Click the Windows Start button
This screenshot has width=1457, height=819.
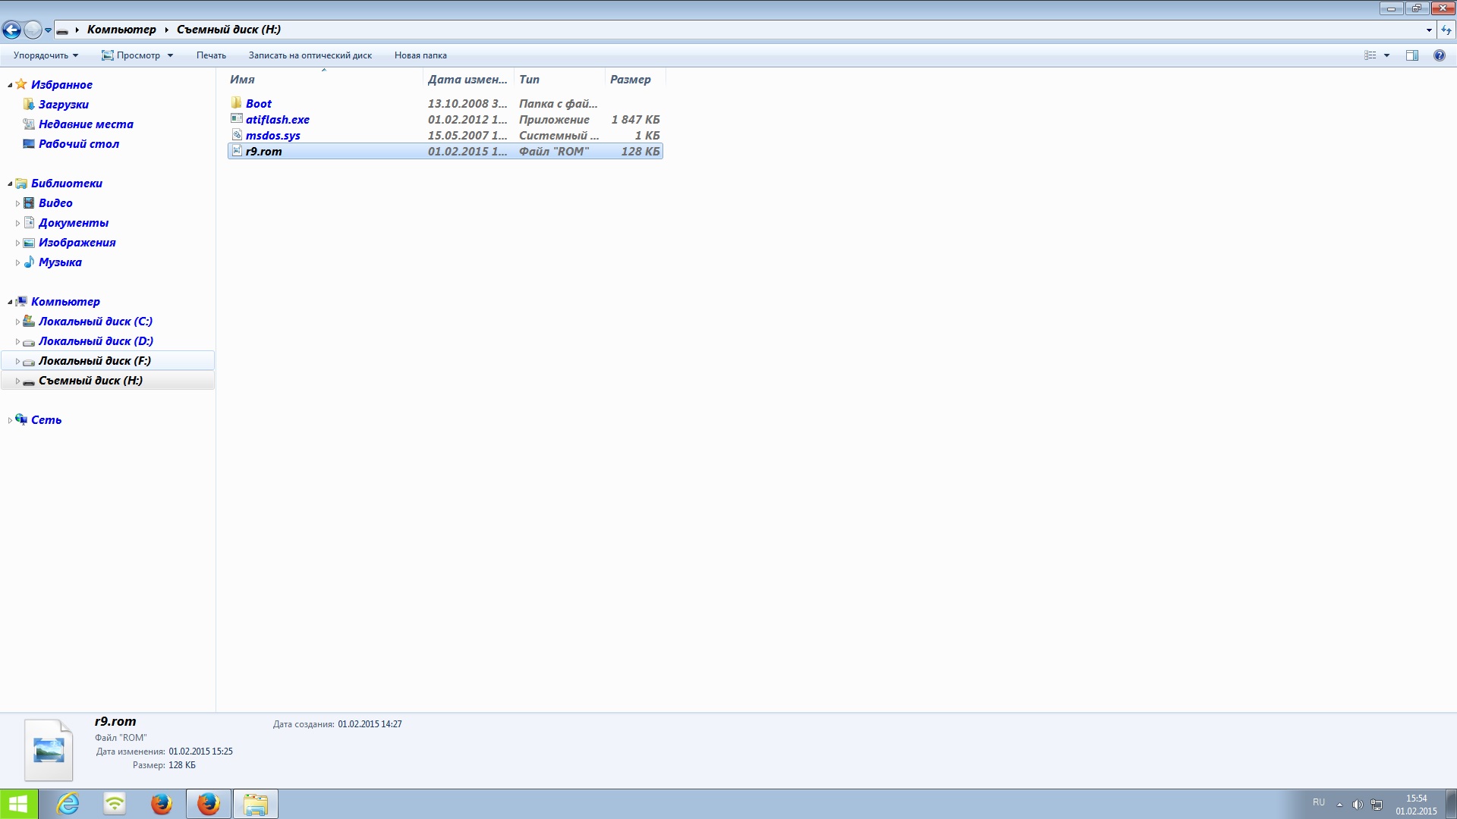[18, 804]
